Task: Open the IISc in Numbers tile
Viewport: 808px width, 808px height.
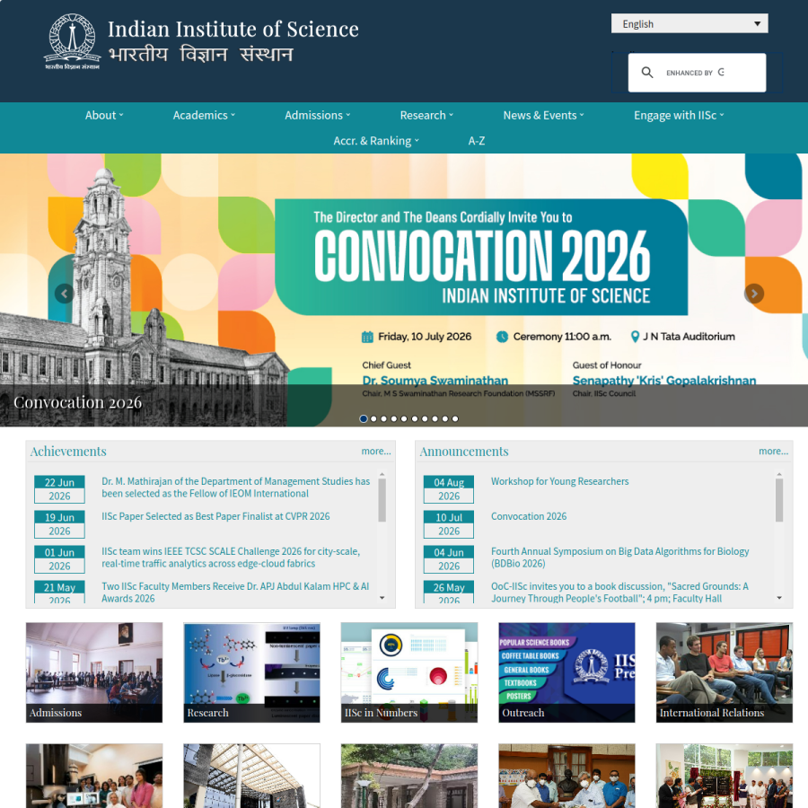Action: click(409, 672)
